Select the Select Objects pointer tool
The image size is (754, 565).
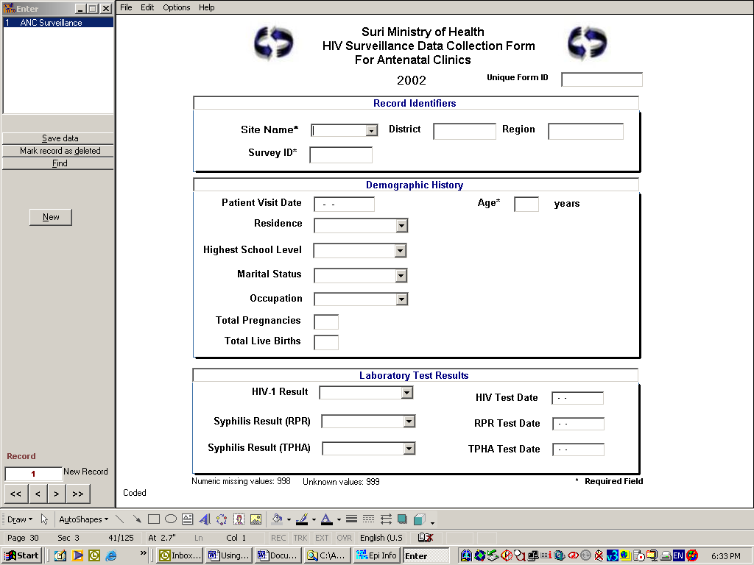click(x=44, y=519)
